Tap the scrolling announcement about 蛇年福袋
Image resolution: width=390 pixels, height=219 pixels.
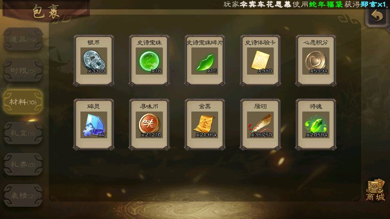pyautogui.click(x=305, y=4)
